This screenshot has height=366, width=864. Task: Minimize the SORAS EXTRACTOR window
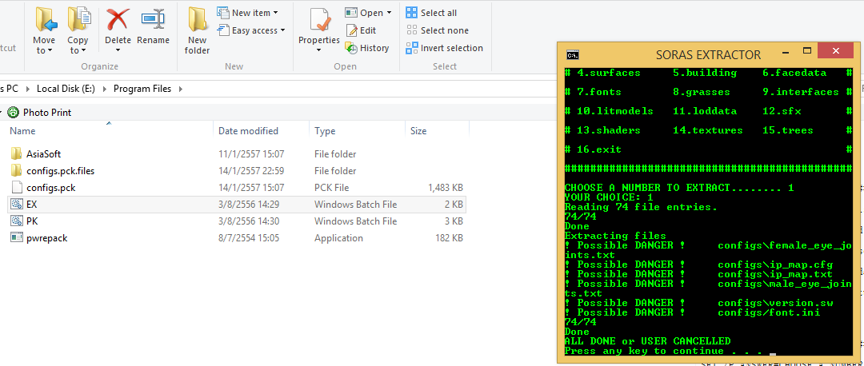785,51
